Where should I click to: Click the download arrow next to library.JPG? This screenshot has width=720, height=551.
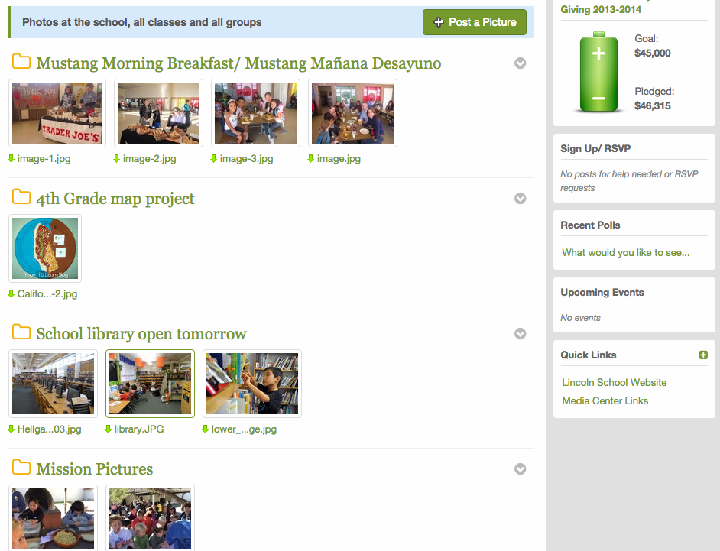tap(109, 429)
